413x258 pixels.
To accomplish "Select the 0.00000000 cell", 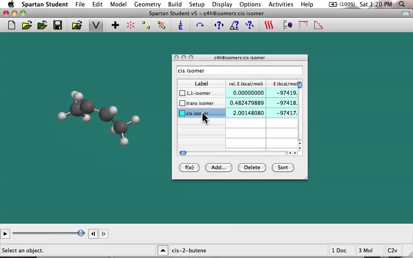I will (x=246, y=93).
